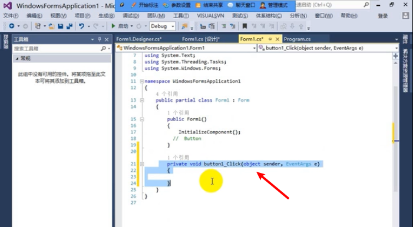Screen dimensions: 413x227
Task: Open the 工具箱 window position dropdown
Action: [92, 39]
